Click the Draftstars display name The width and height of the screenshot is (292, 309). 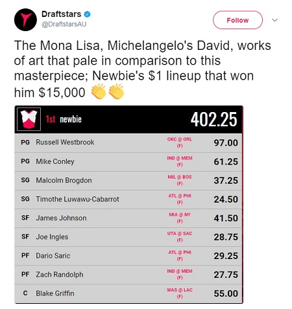[61, 14]
